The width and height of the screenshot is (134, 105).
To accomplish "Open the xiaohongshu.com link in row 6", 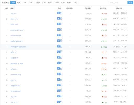I will pos(16,41).
